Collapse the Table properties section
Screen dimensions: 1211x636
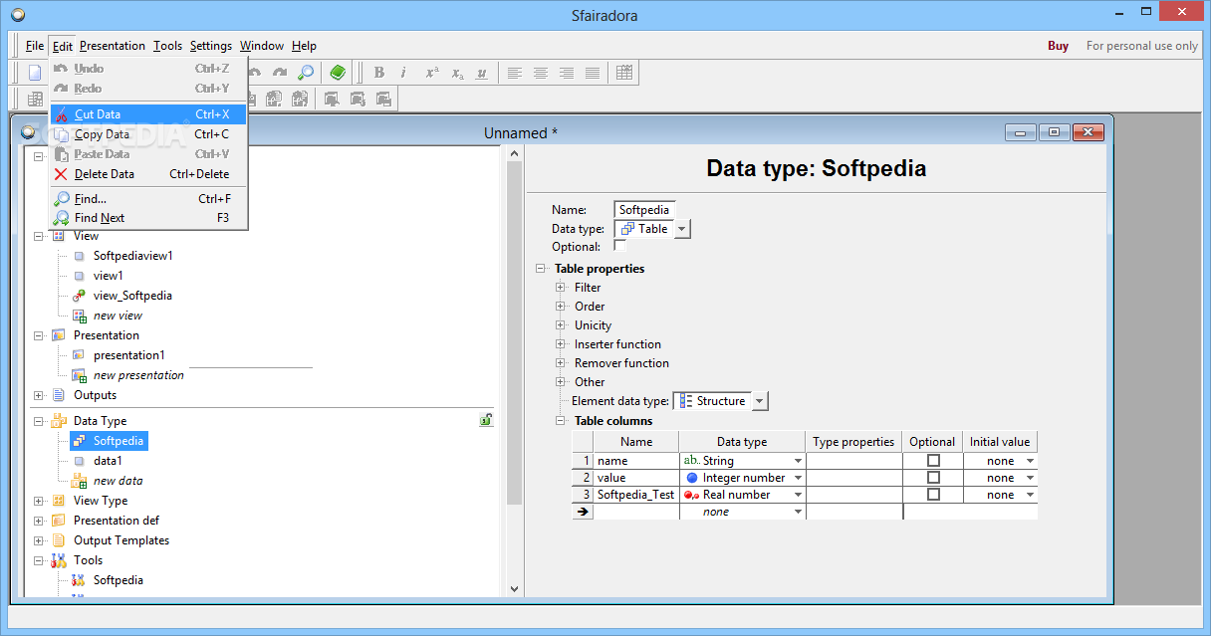[x=541, y=269]
